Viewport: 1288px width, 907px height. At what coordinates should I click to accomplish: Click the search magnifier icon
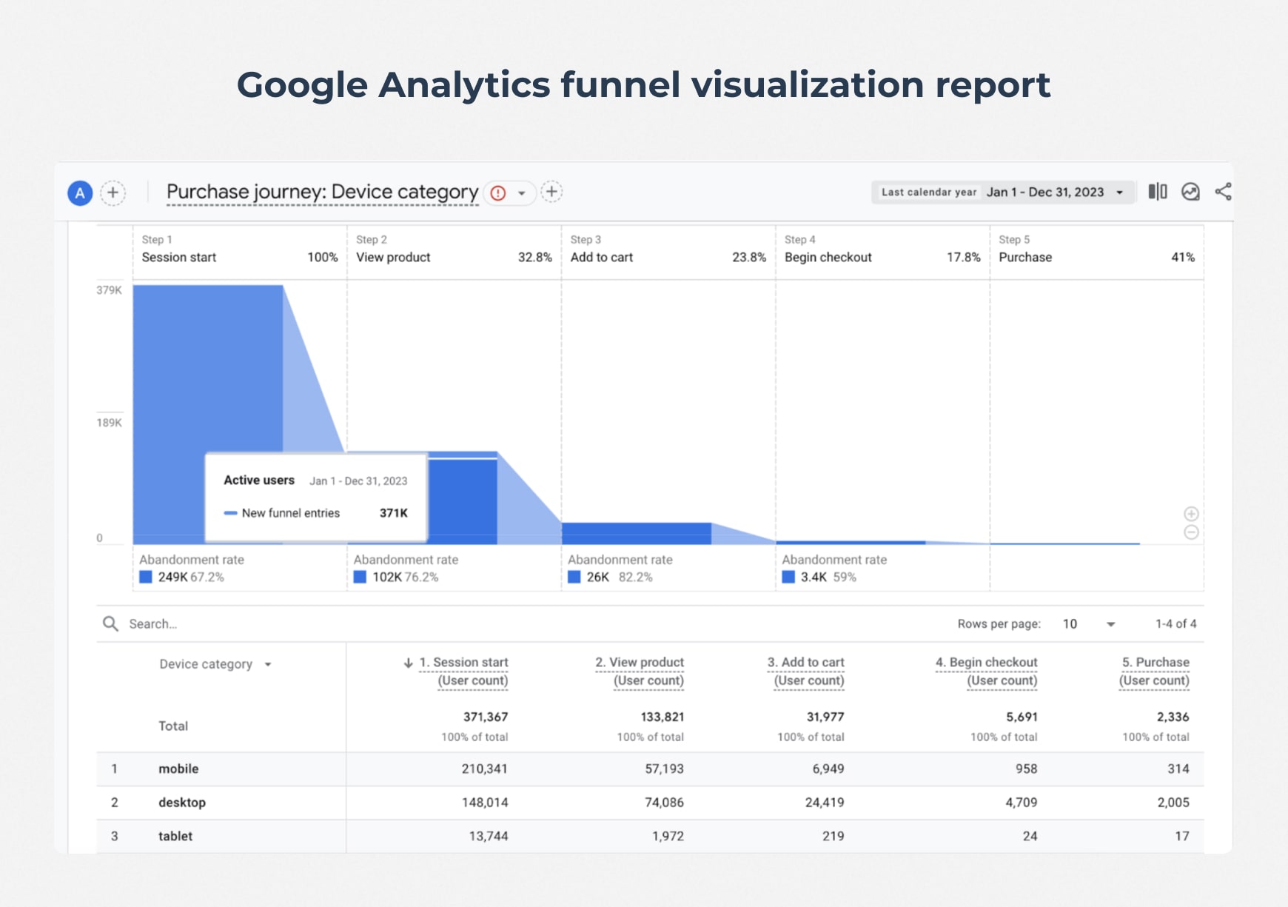tap(110, 623)
